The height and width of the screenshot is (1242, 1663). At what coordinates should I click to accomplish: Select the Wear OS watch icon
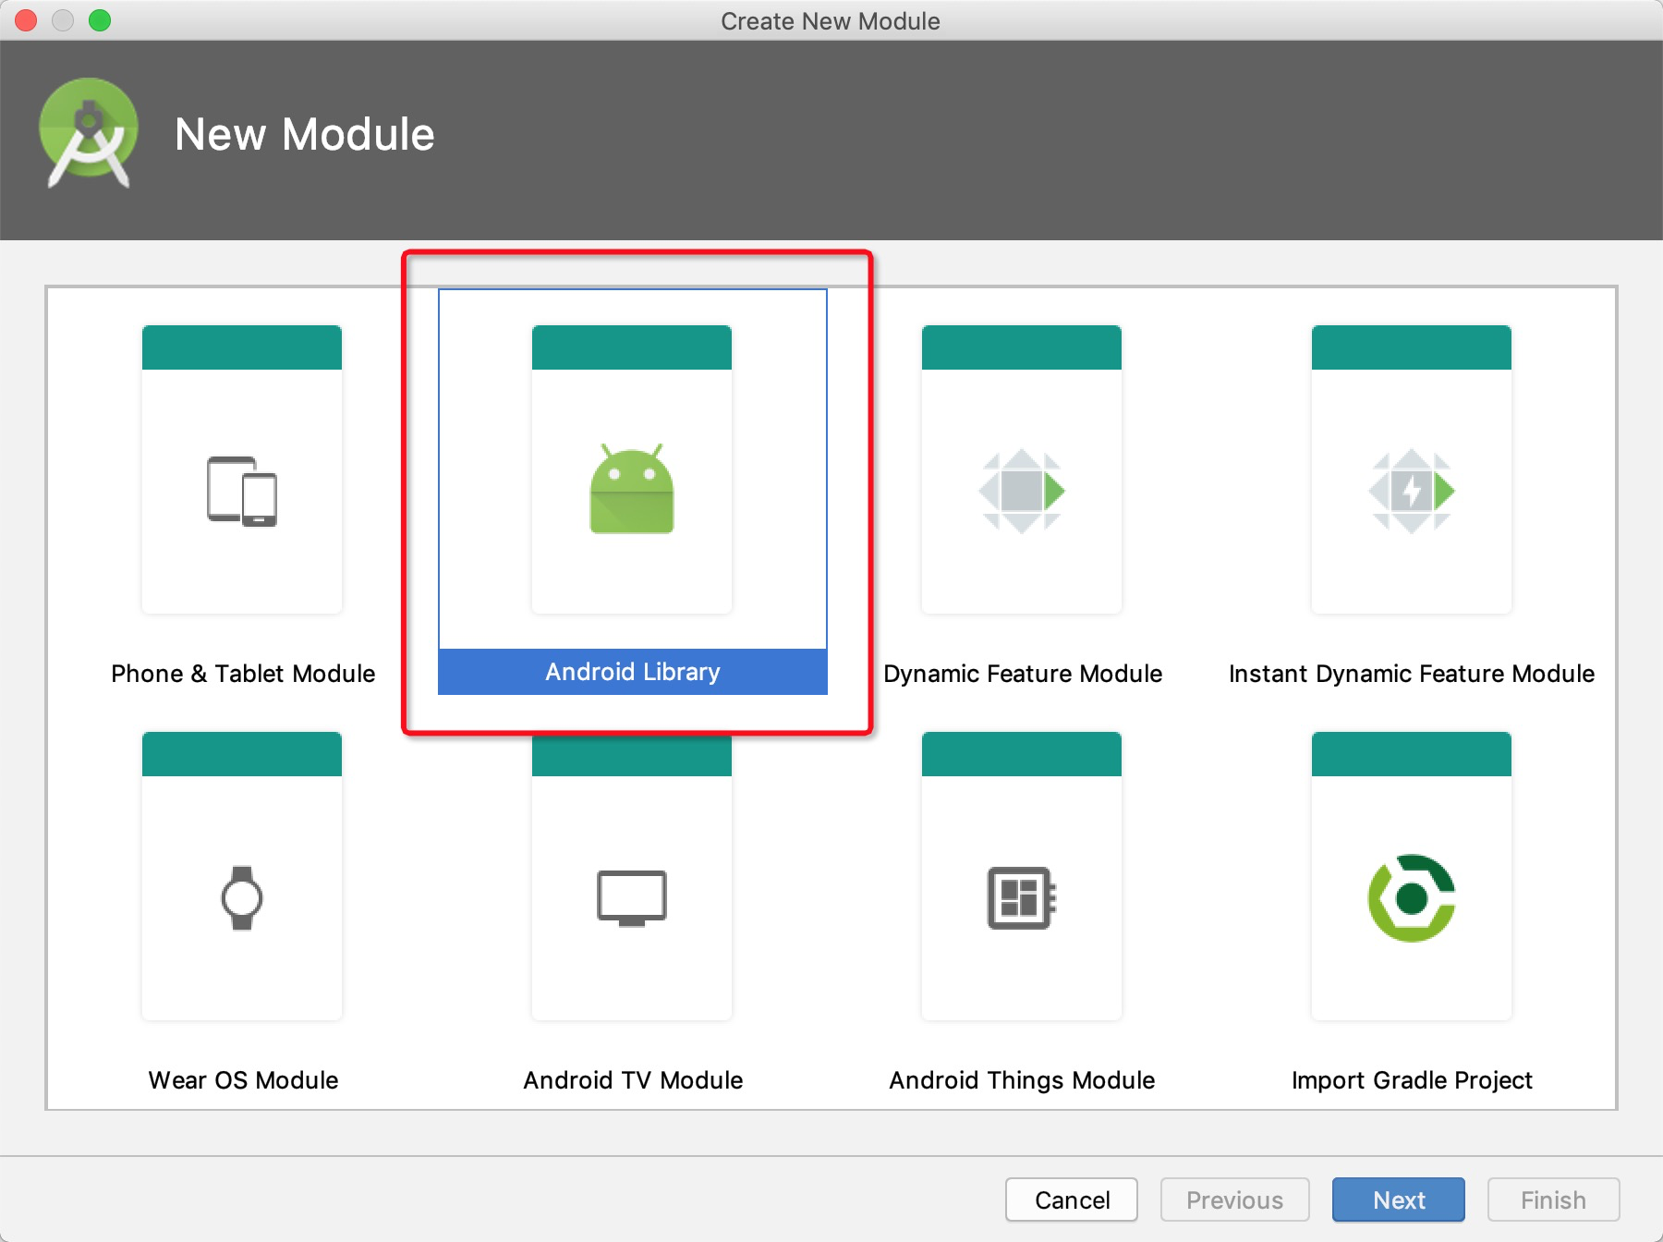242,897
